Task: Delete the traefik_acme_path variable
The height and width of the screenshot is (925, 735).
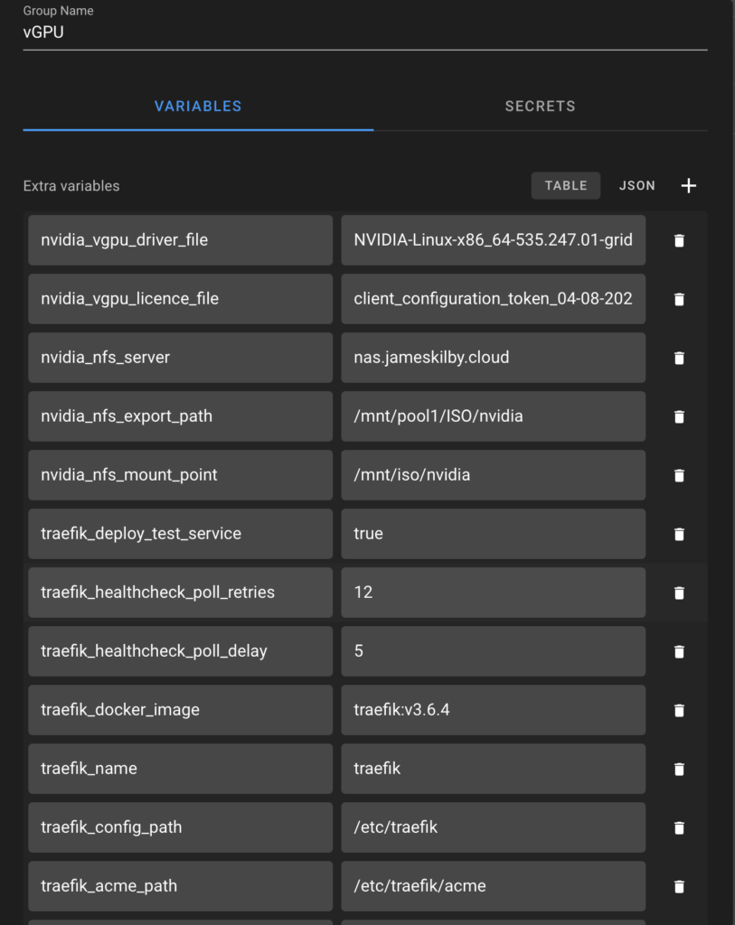Action: point(679,886)
